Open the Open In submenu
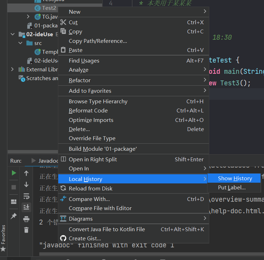 133,168
